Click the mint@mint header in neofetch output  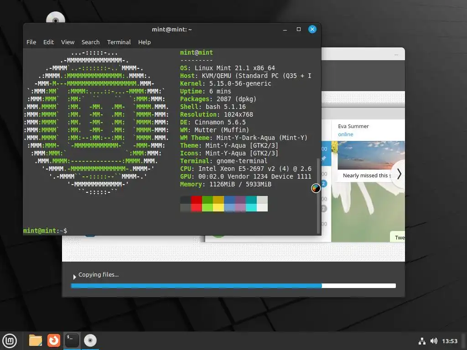[196, 53]
